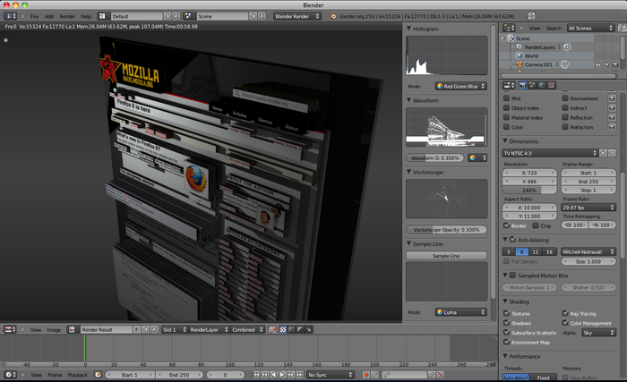
Task: Toggle Camera.001 visibility eye in outliner
Action: tap(598, 64)
